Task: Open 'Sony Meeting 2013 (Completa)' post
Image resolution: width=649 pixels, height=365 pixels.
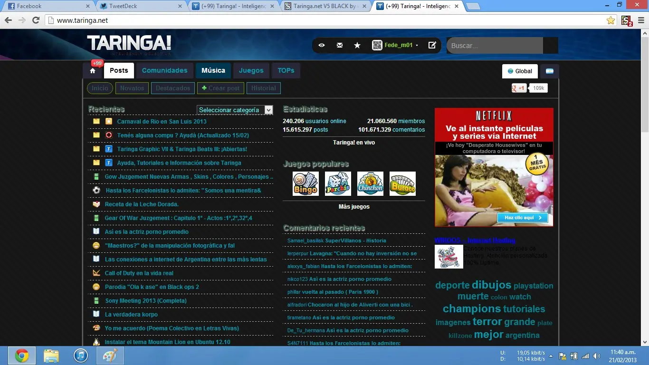Action: click(146, 301)
